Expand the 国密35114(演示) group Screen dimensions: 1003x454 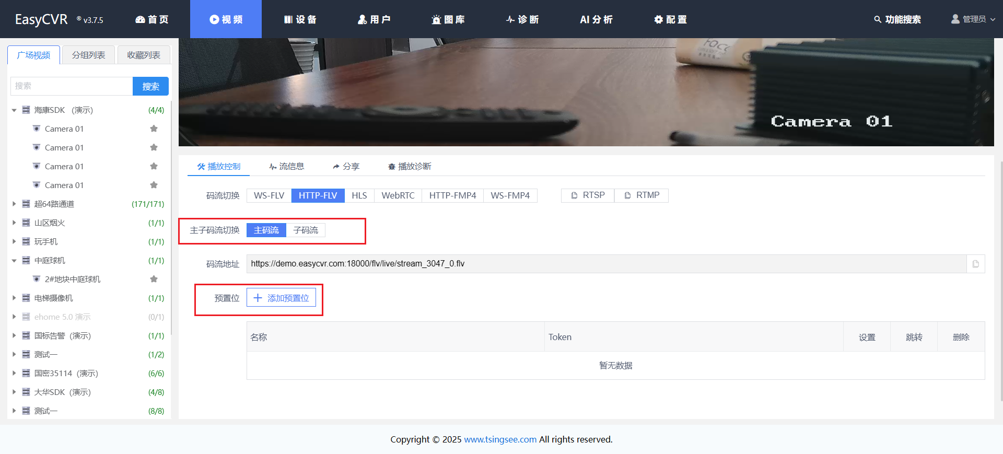[14, 374]
